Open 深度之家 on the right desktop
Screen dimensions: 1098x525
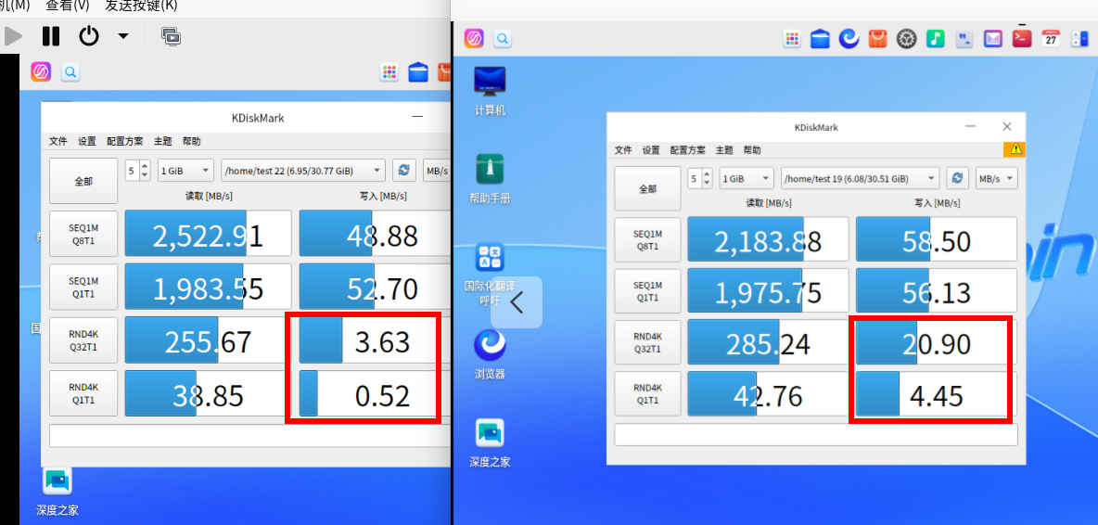(x=490, y=442)
